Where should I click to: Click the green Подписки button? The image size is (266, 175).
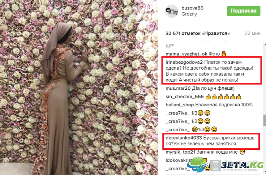click(244, 11)
